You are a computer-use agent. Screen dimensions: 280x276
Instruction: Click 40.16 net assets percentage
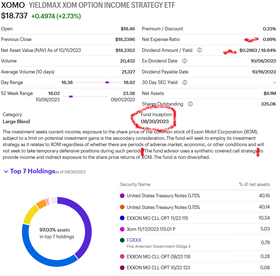click(264, 196)
